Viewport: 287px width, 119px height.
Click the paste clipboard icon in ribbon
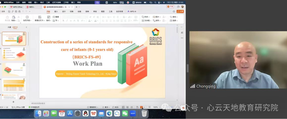[14, 17]
